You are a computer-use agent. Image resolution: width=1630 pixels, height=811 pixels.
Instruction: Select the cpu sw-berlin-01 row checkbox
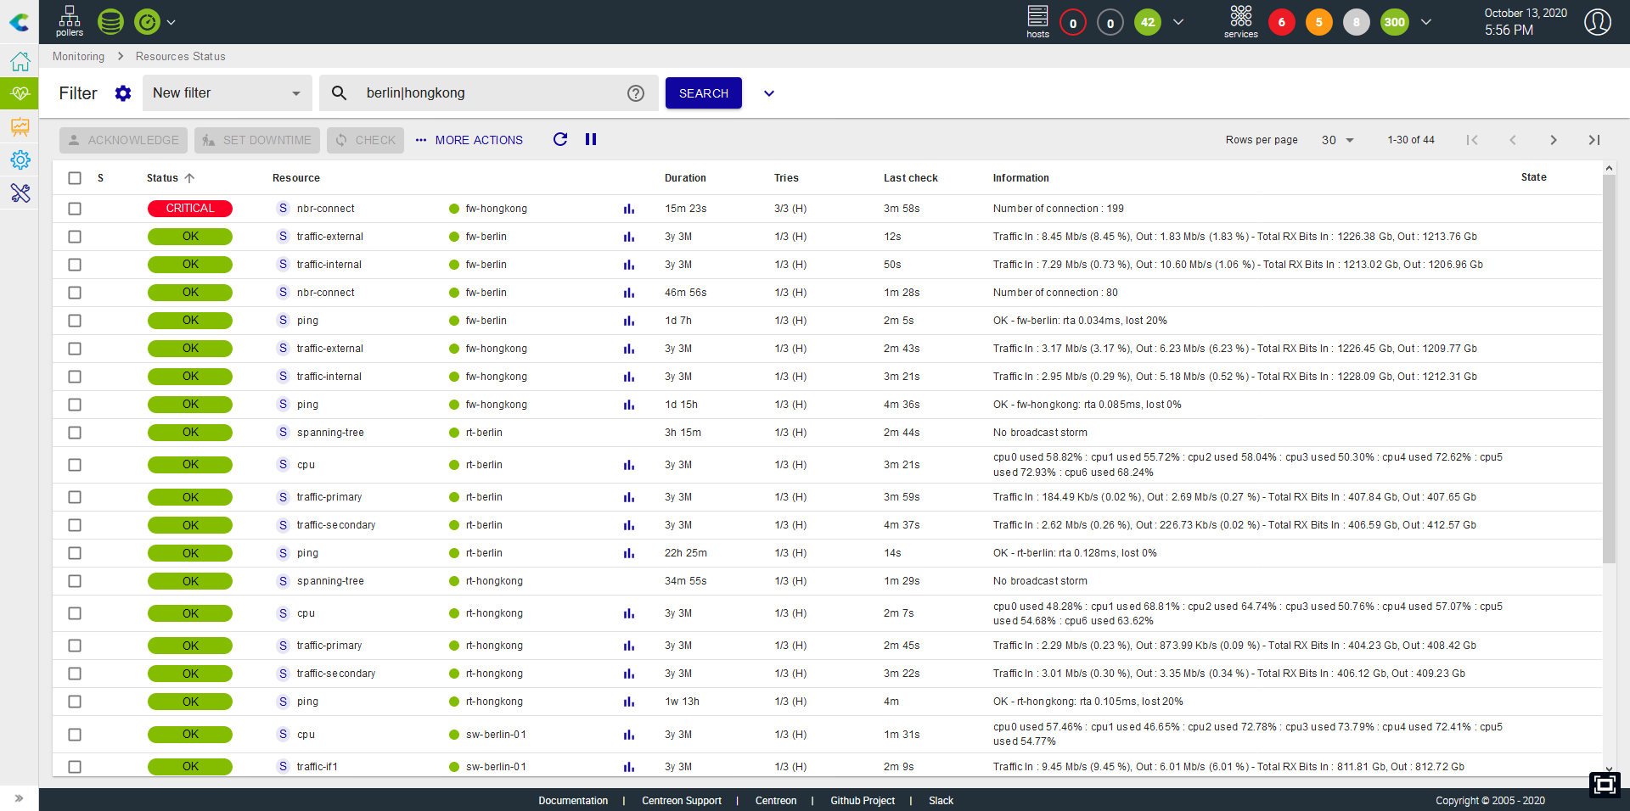coord(75,735)
